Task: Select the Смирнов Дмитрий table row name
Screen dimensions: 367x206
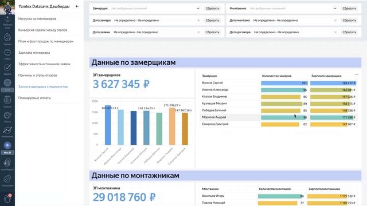Action: [x=215, y=124]
